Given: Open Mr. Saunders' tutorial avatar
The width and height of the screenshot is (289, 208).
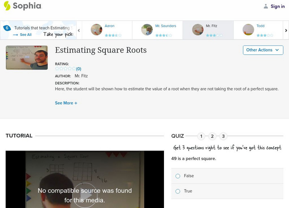Looking at the screenshot, I should pyautogui.click(x=147, y=30).
